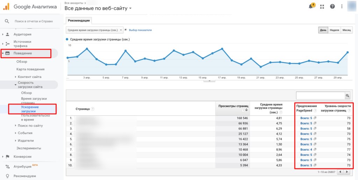Expand the Аудитория section in sidebar
358x180 pixels.
click(x=22, y=34)
